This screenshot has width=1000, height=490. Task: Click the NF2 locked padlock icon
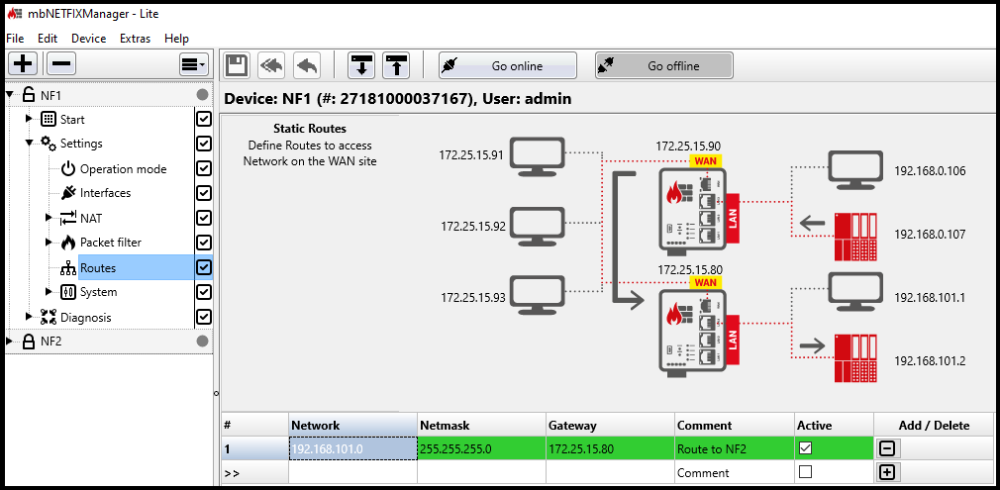click(x=29, y=342)
